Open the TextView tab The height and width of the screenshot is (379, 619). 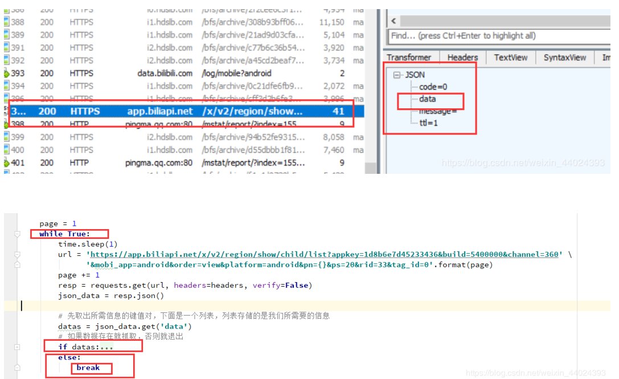point(511,58)
